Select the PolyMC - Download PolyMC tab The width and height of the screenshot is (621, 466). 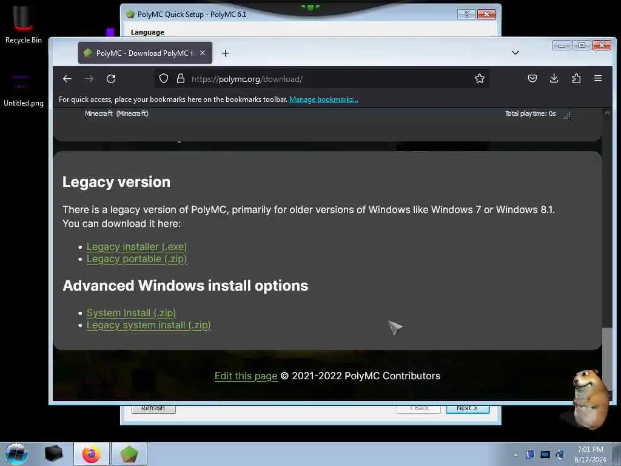pyautogui.click(x=145, y=53)
